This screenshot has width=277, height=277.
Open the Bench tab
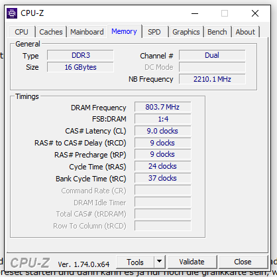point(217,32)
